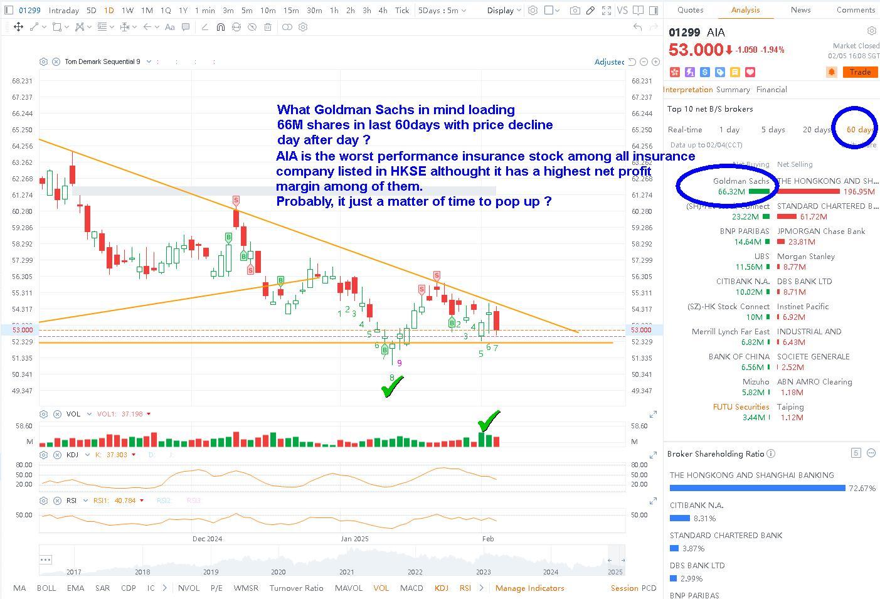Add a text annotation with Aa tool
This screenshot has width=880, height=599.
tap(169, 27)
